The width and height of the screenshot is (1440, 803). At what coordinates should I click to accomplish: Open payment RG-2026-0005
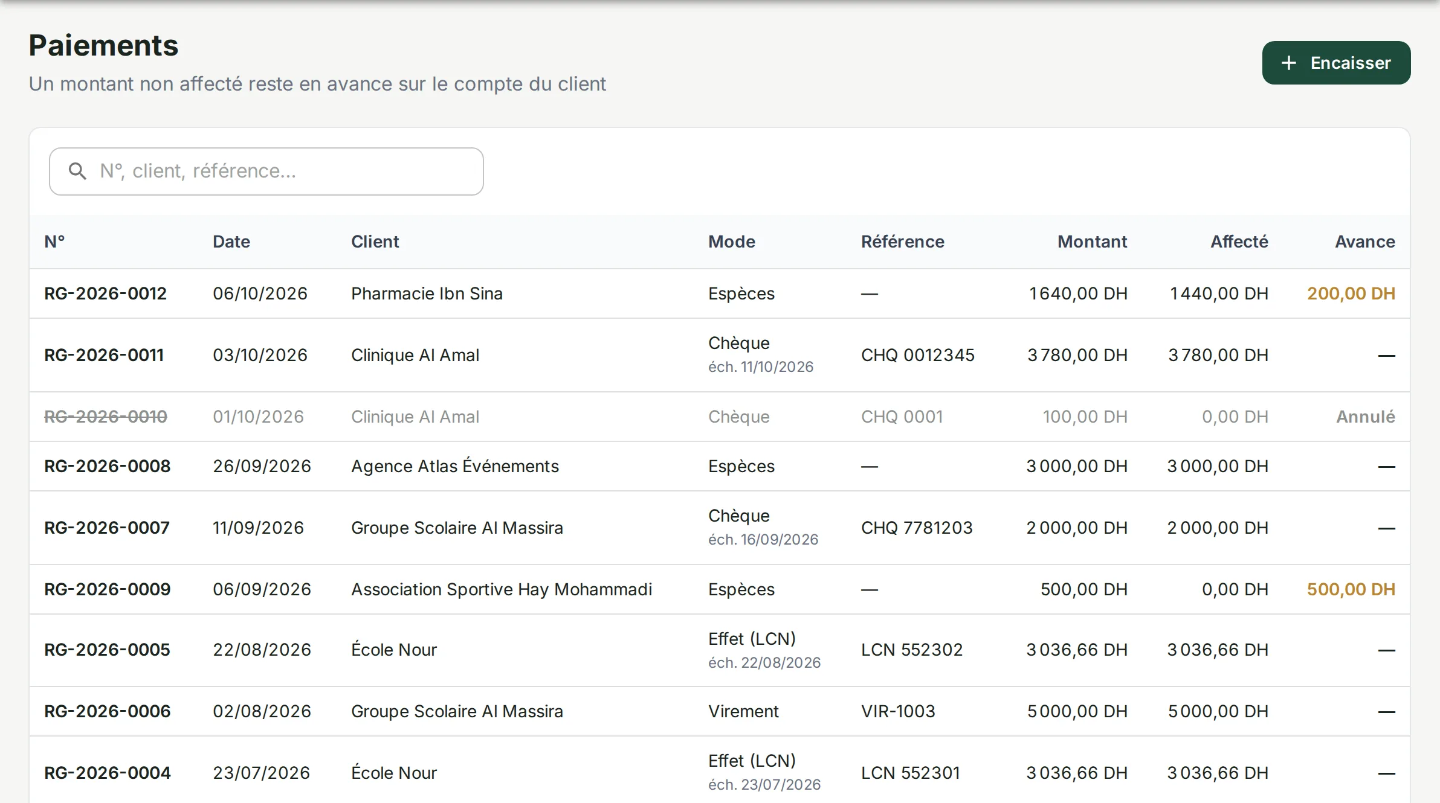point(107,650)
